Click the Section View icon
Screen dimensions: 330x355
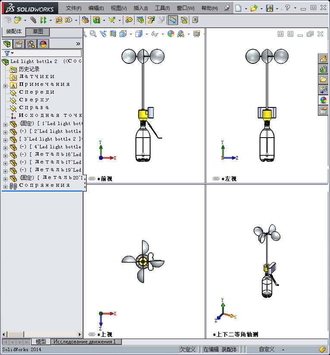point(113,34)
